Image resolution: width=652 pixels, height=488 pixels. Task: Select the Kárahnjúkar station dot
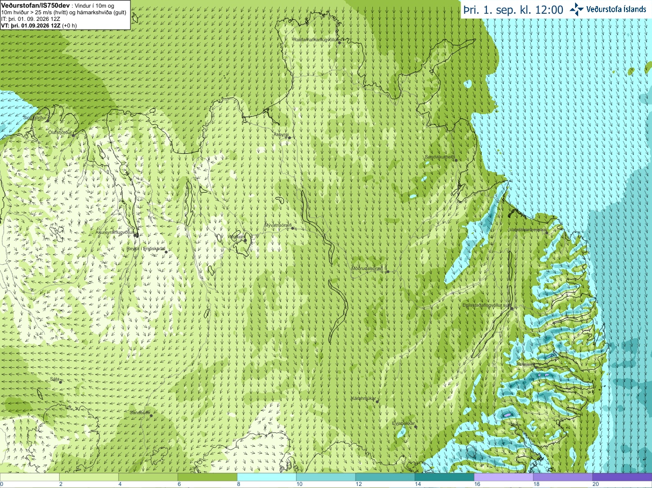[377, 401]
